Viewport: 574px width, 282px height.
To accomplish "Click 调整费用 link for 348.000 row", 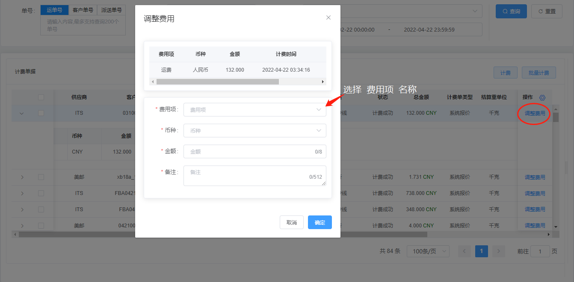I will point(535,209).
